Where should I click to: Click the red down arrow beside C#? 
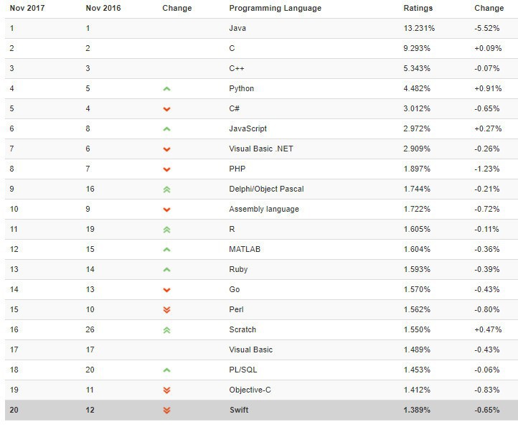(166, 109)
